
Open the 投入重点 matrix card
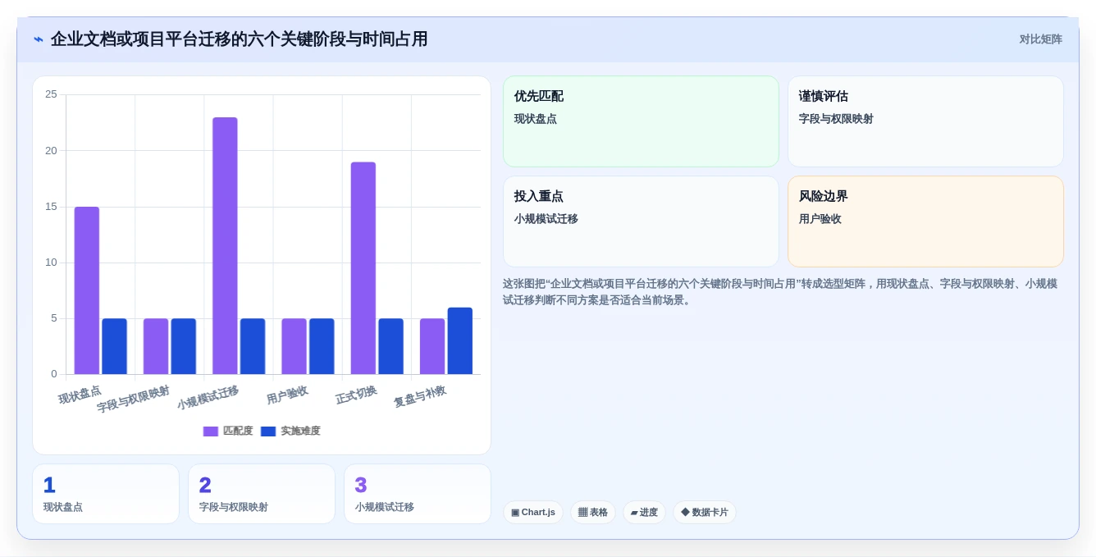point(641,221)
